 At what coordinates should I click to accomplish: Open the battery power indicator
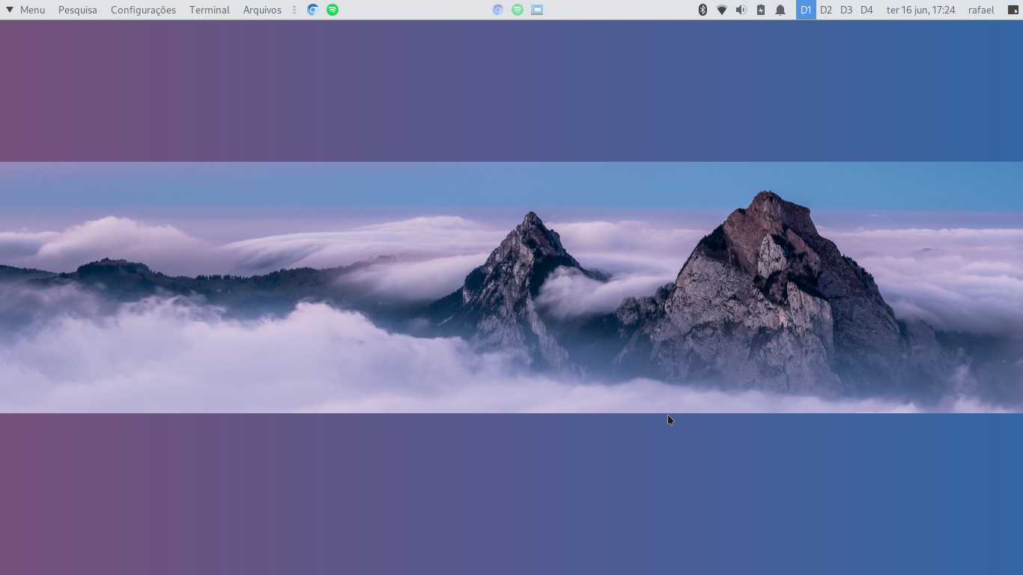pyautogui.click(x=761, y=10)
